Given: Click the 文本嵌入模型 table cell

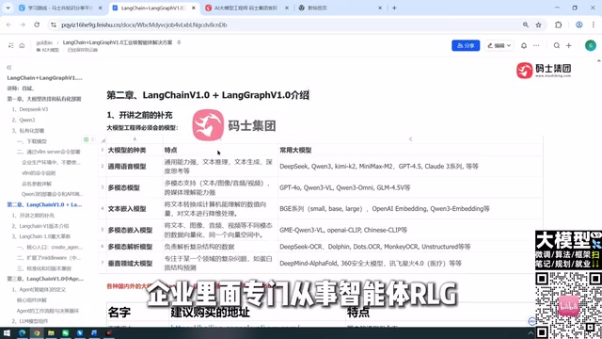Looking at the screenshot, I should (x=134, y=209).
